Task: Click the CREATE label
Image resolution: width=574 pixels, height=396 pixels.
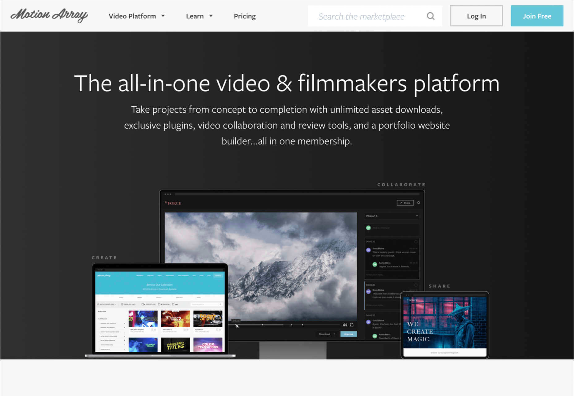Action: pos(104,258)
